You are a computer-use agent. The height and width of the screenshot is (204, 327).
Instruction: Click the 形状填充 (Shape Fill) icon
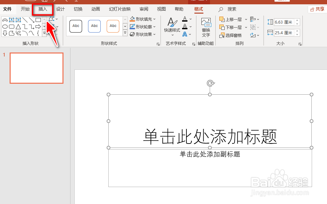click(x=132, y=19)
